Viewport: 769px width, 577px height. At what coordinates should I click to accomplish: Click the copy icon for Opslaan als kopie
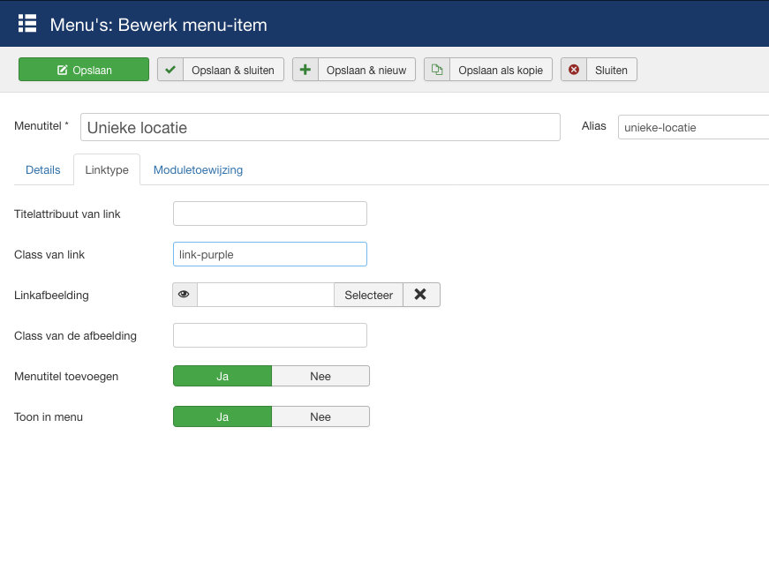click(x=437, y=70)
